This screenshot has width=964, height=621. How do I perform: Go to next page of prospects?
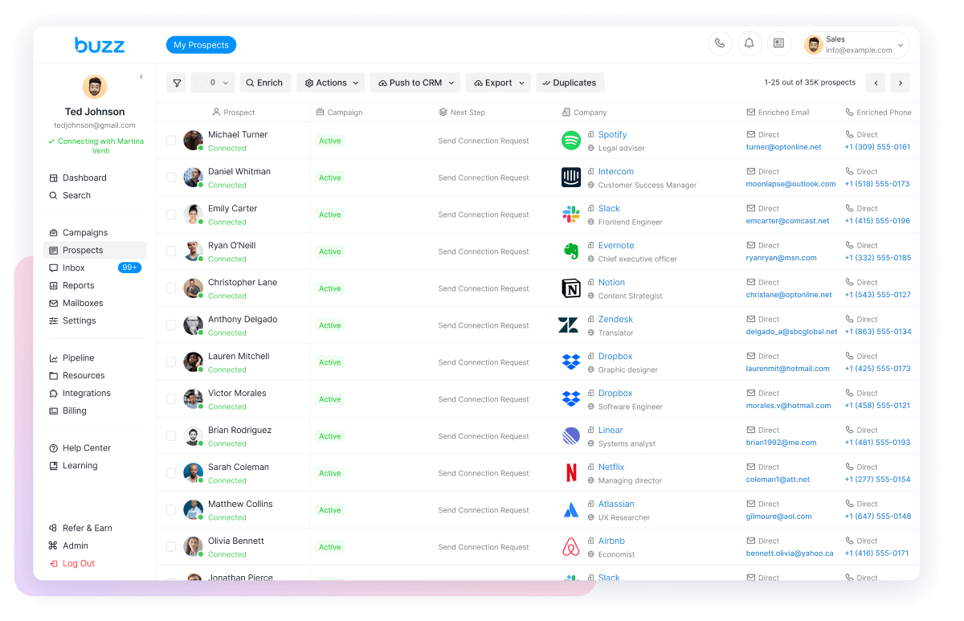900,83
